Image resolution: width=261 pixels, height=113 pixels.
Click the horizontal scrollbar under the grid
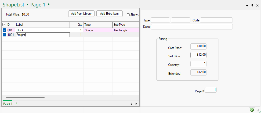point(25,97)
